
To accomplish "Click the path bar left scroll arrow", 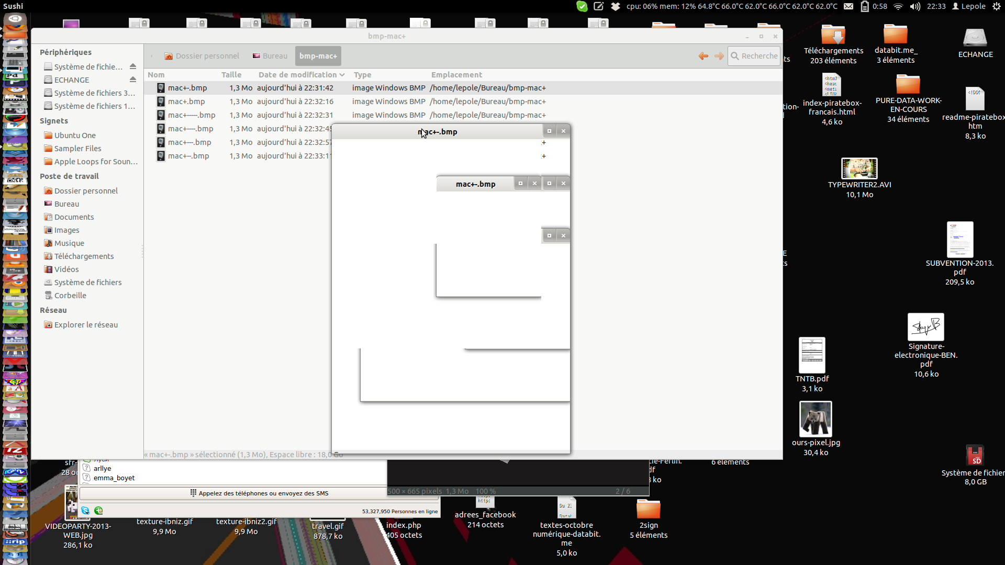I will [x=152, y=56].
